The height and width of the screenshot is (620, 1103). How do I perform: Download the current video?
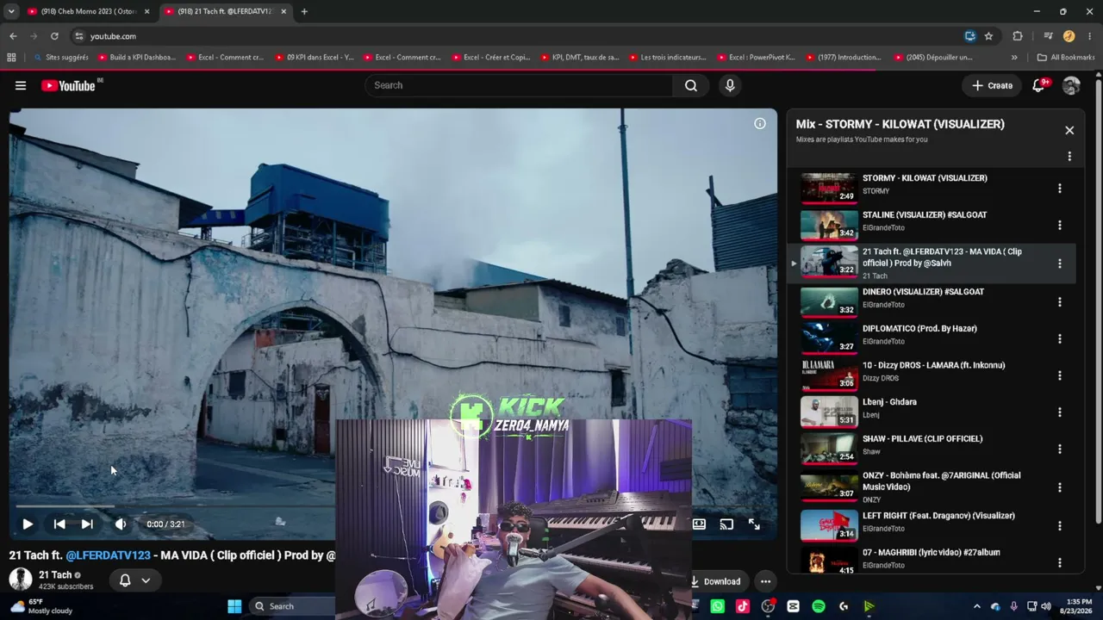point(715,581)
